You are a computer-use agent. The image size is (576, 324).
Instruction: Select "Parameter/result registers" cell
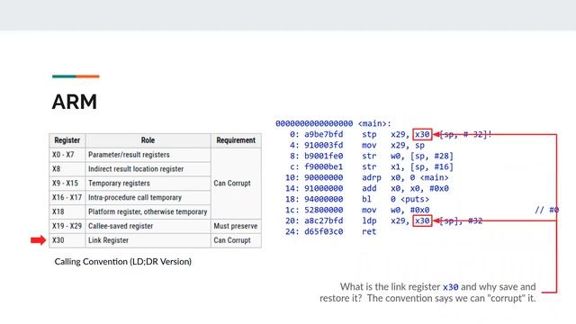click(x=148, y=155)
